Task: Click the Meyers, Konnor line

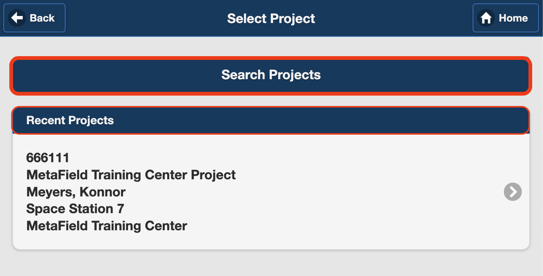Action: click(x=76, y=192)
